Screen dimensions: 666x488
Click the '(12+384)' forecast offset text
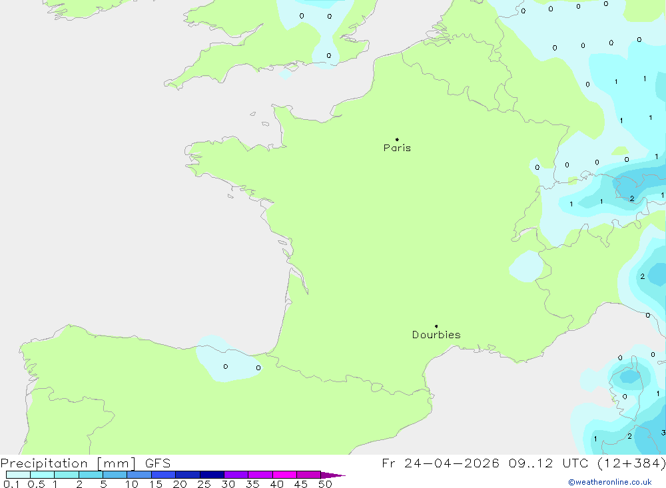pyautogui.click(x=631, y=463)
